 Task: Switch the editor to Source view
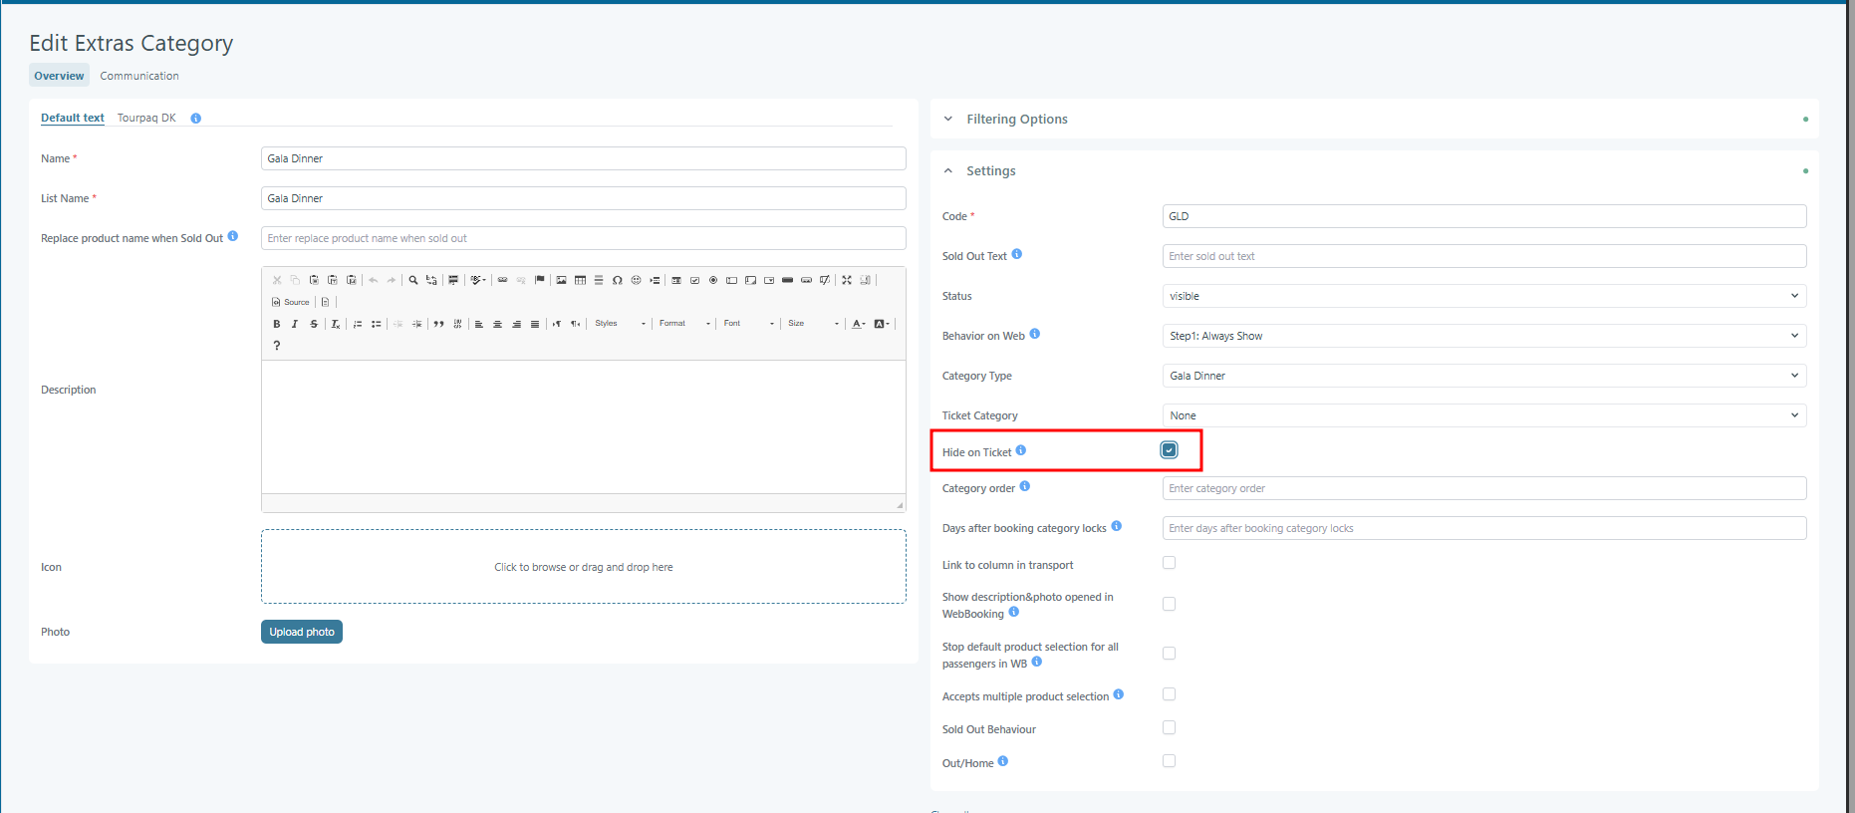pos(291,302)
